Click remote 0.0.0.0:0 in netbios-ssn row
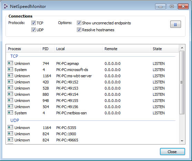Screen dimensions: 192x161 [112, 113]
